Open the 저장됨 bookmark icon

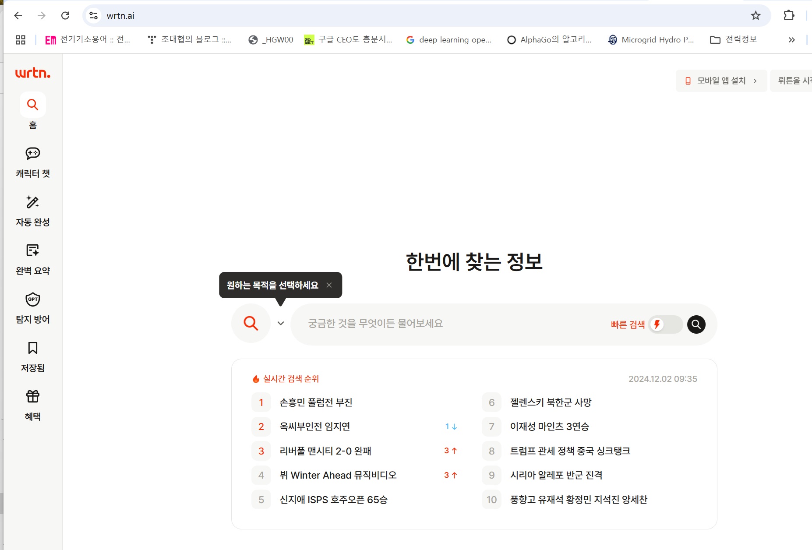pyautogui.click(x=33, y=348)
